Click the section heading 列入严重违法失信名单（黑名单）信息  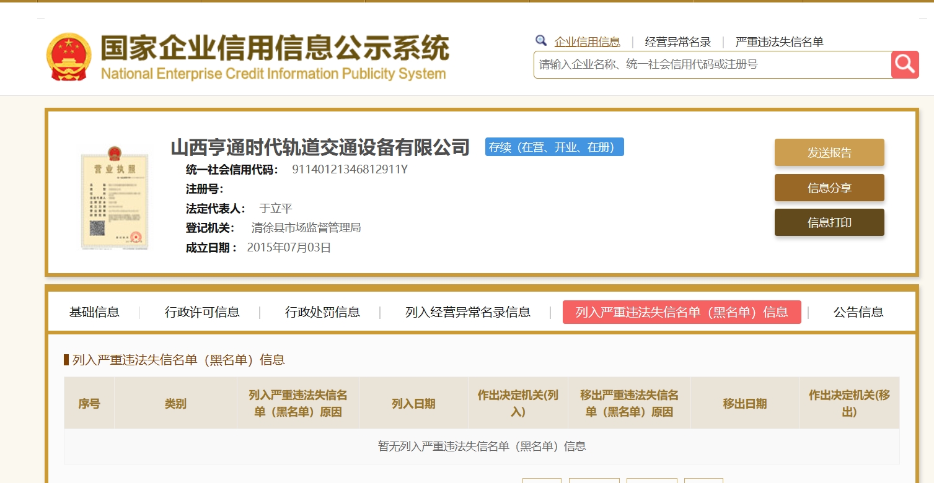(178, 360)
